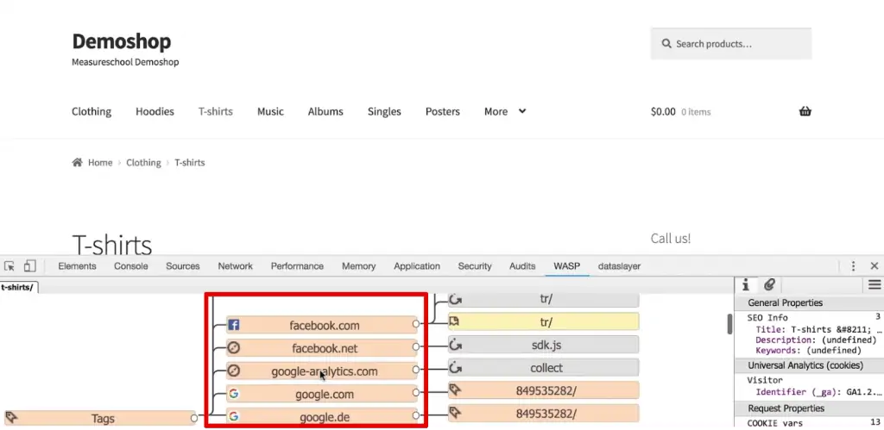The image size is (884, 430).
Task: Click the WASP paperclip panel icon
Action: click(x=769, y=284)
